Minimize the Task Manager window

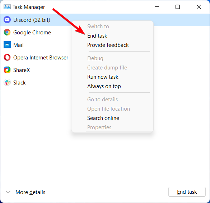tap(157, 7)
